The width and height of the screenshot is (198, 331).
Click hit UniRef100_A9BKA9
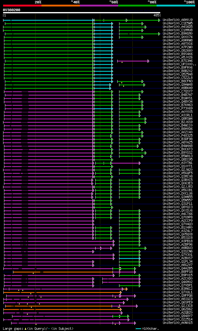[x=178, y=88]
